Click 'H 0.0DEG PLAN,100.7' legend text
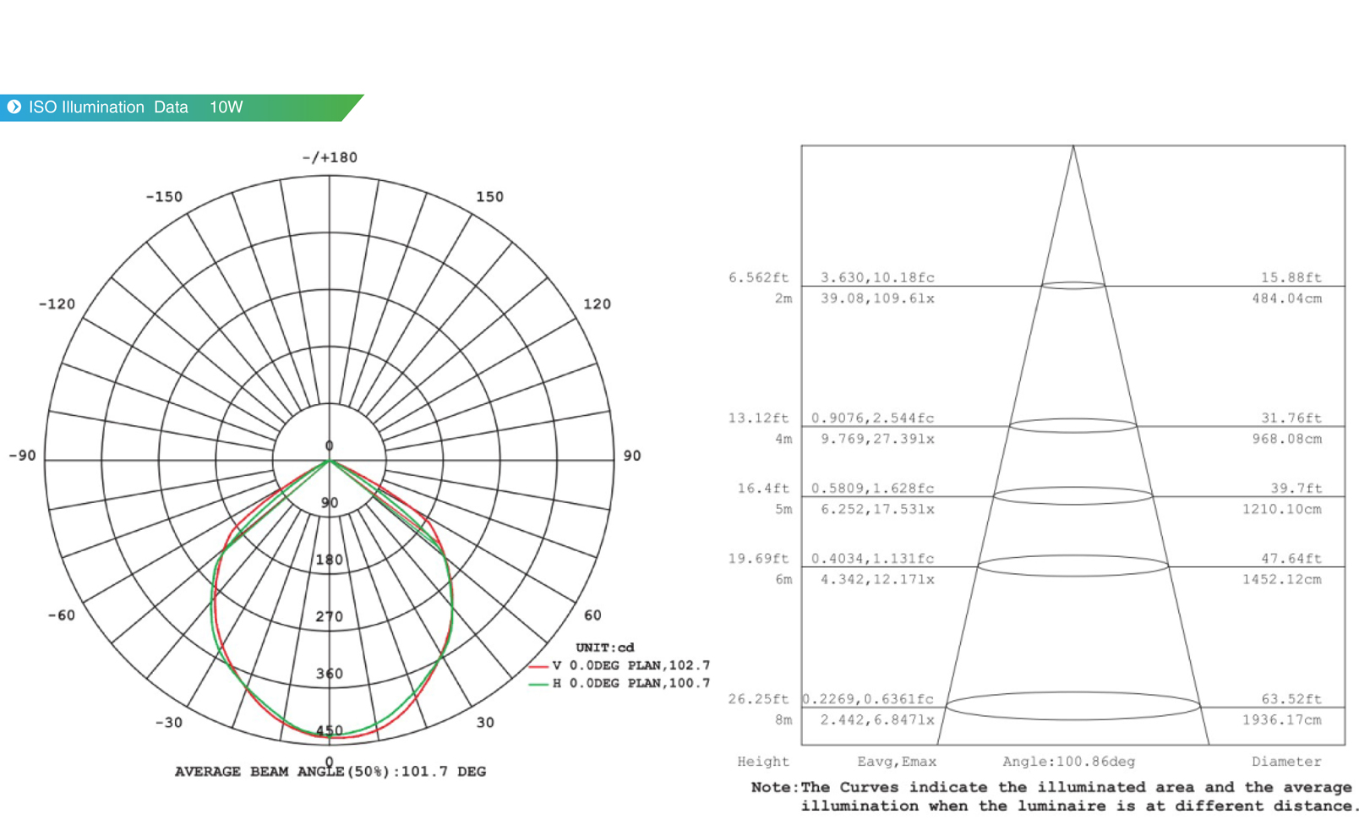1359x820 pixels. click(x=631, y=683)
